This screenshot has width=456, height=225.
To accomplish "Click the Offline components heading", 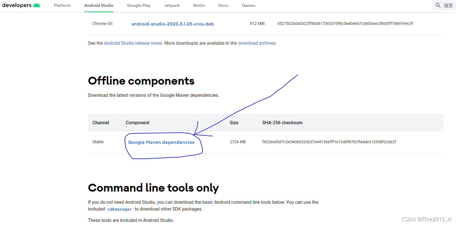I will pos(141,81).
